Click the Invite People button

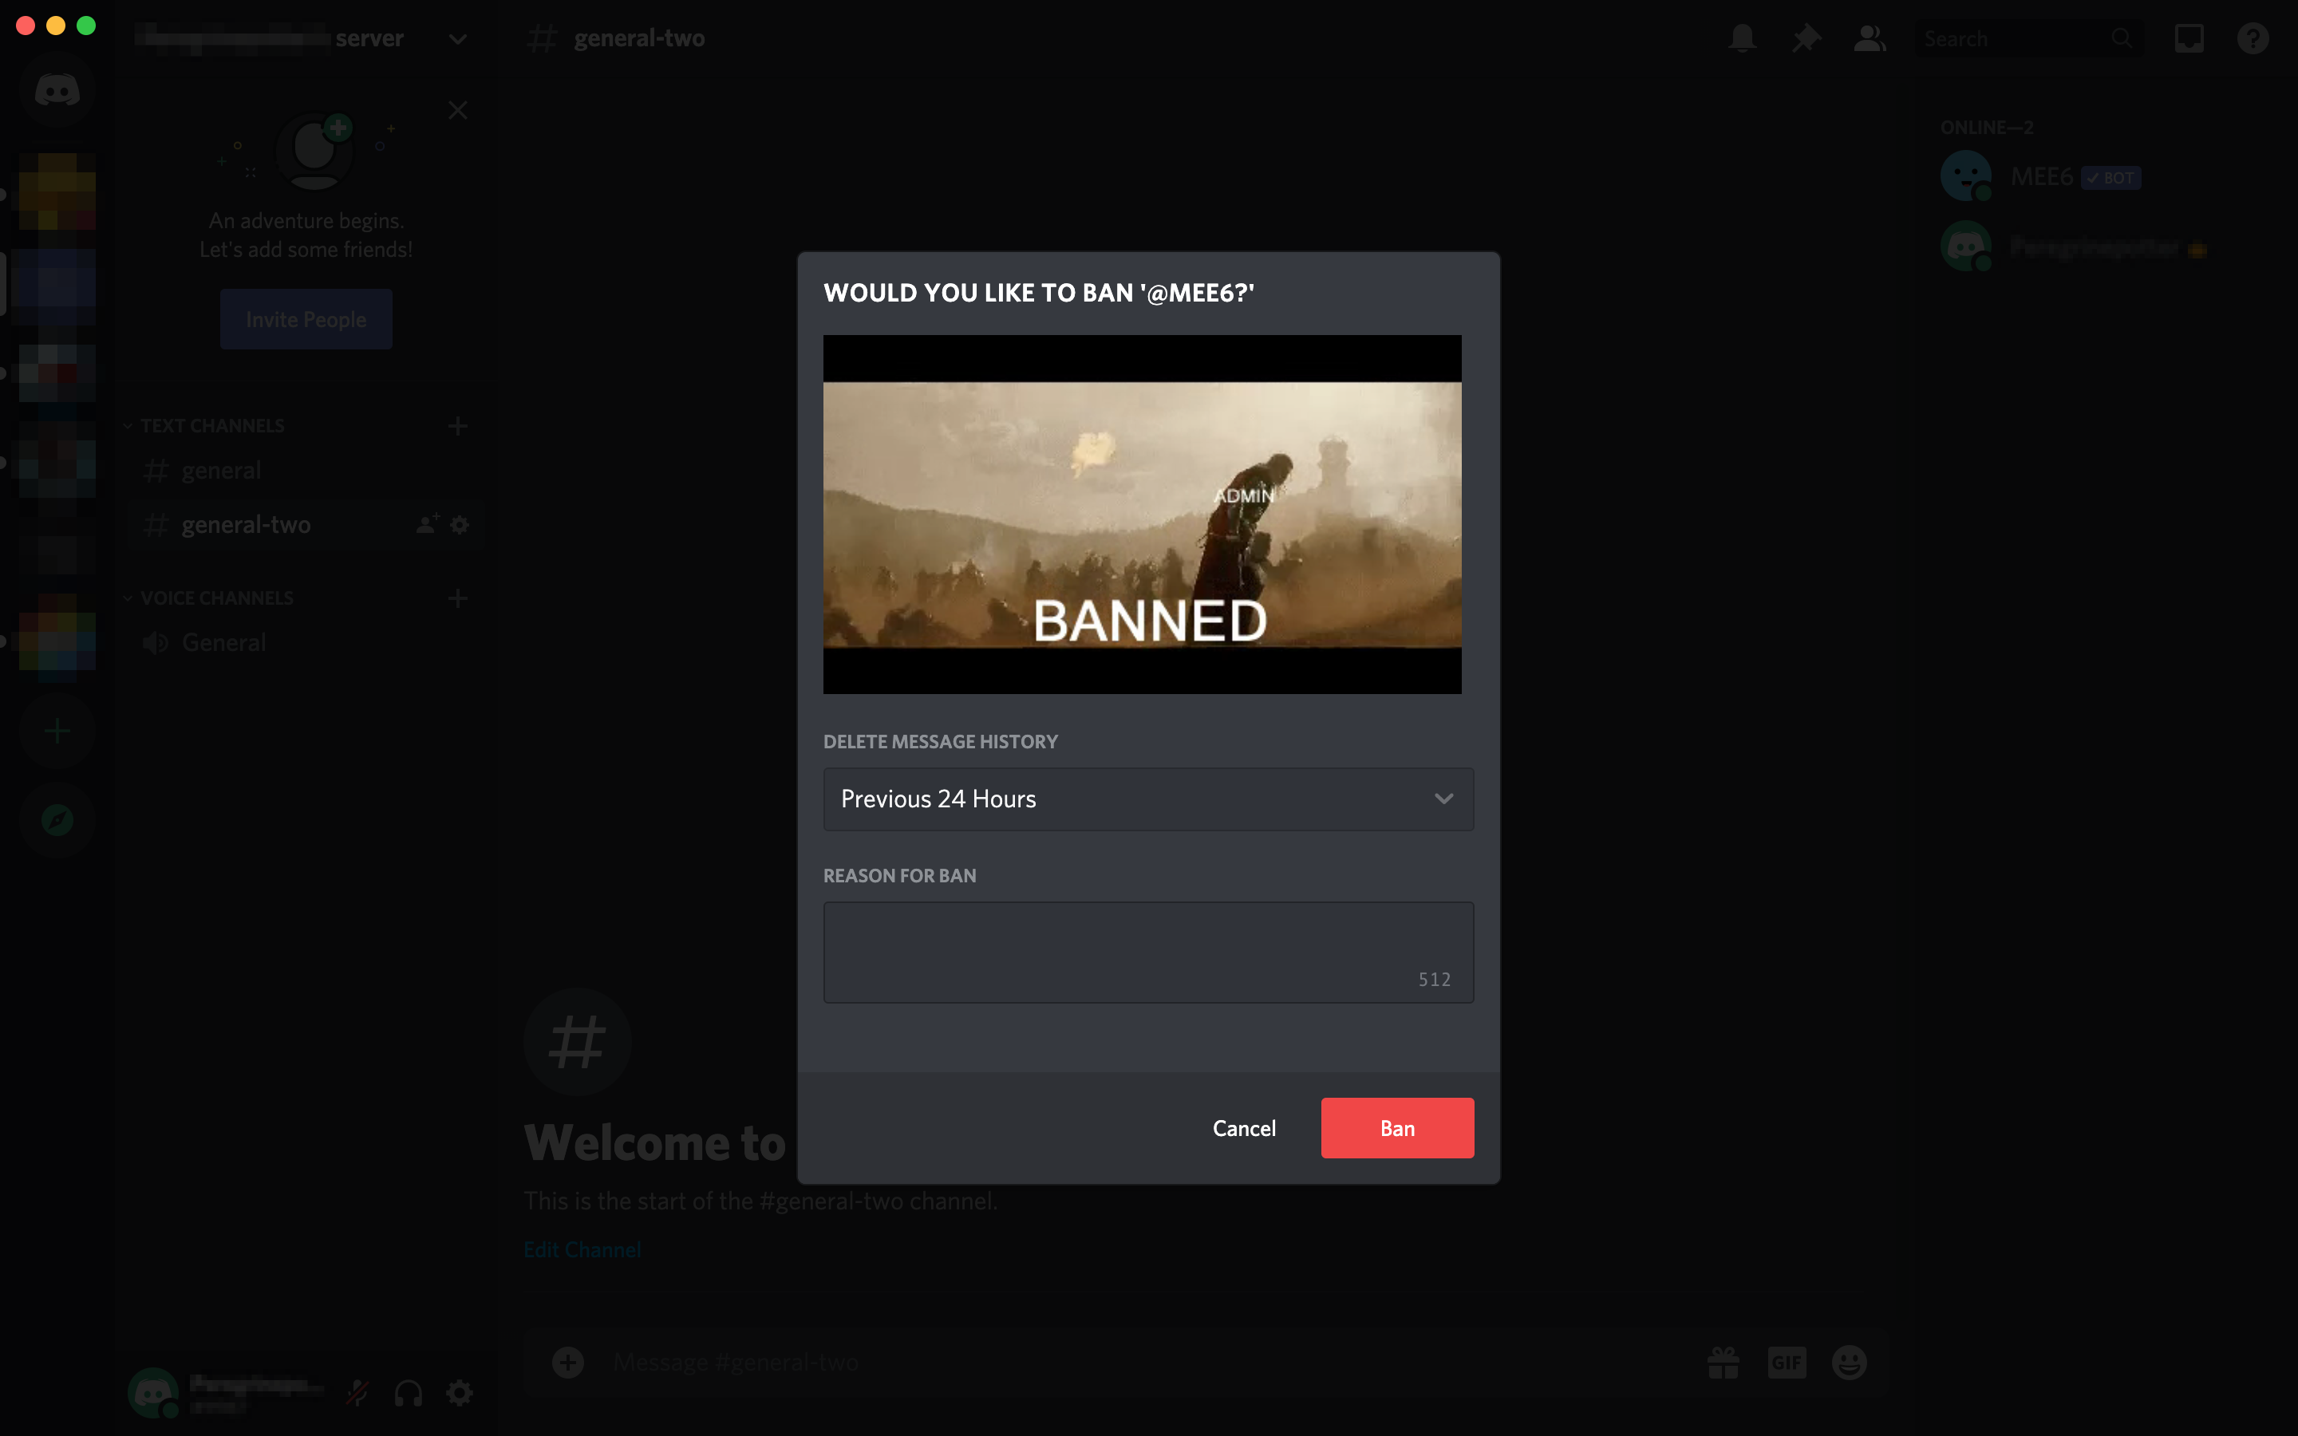coord(306,318)
